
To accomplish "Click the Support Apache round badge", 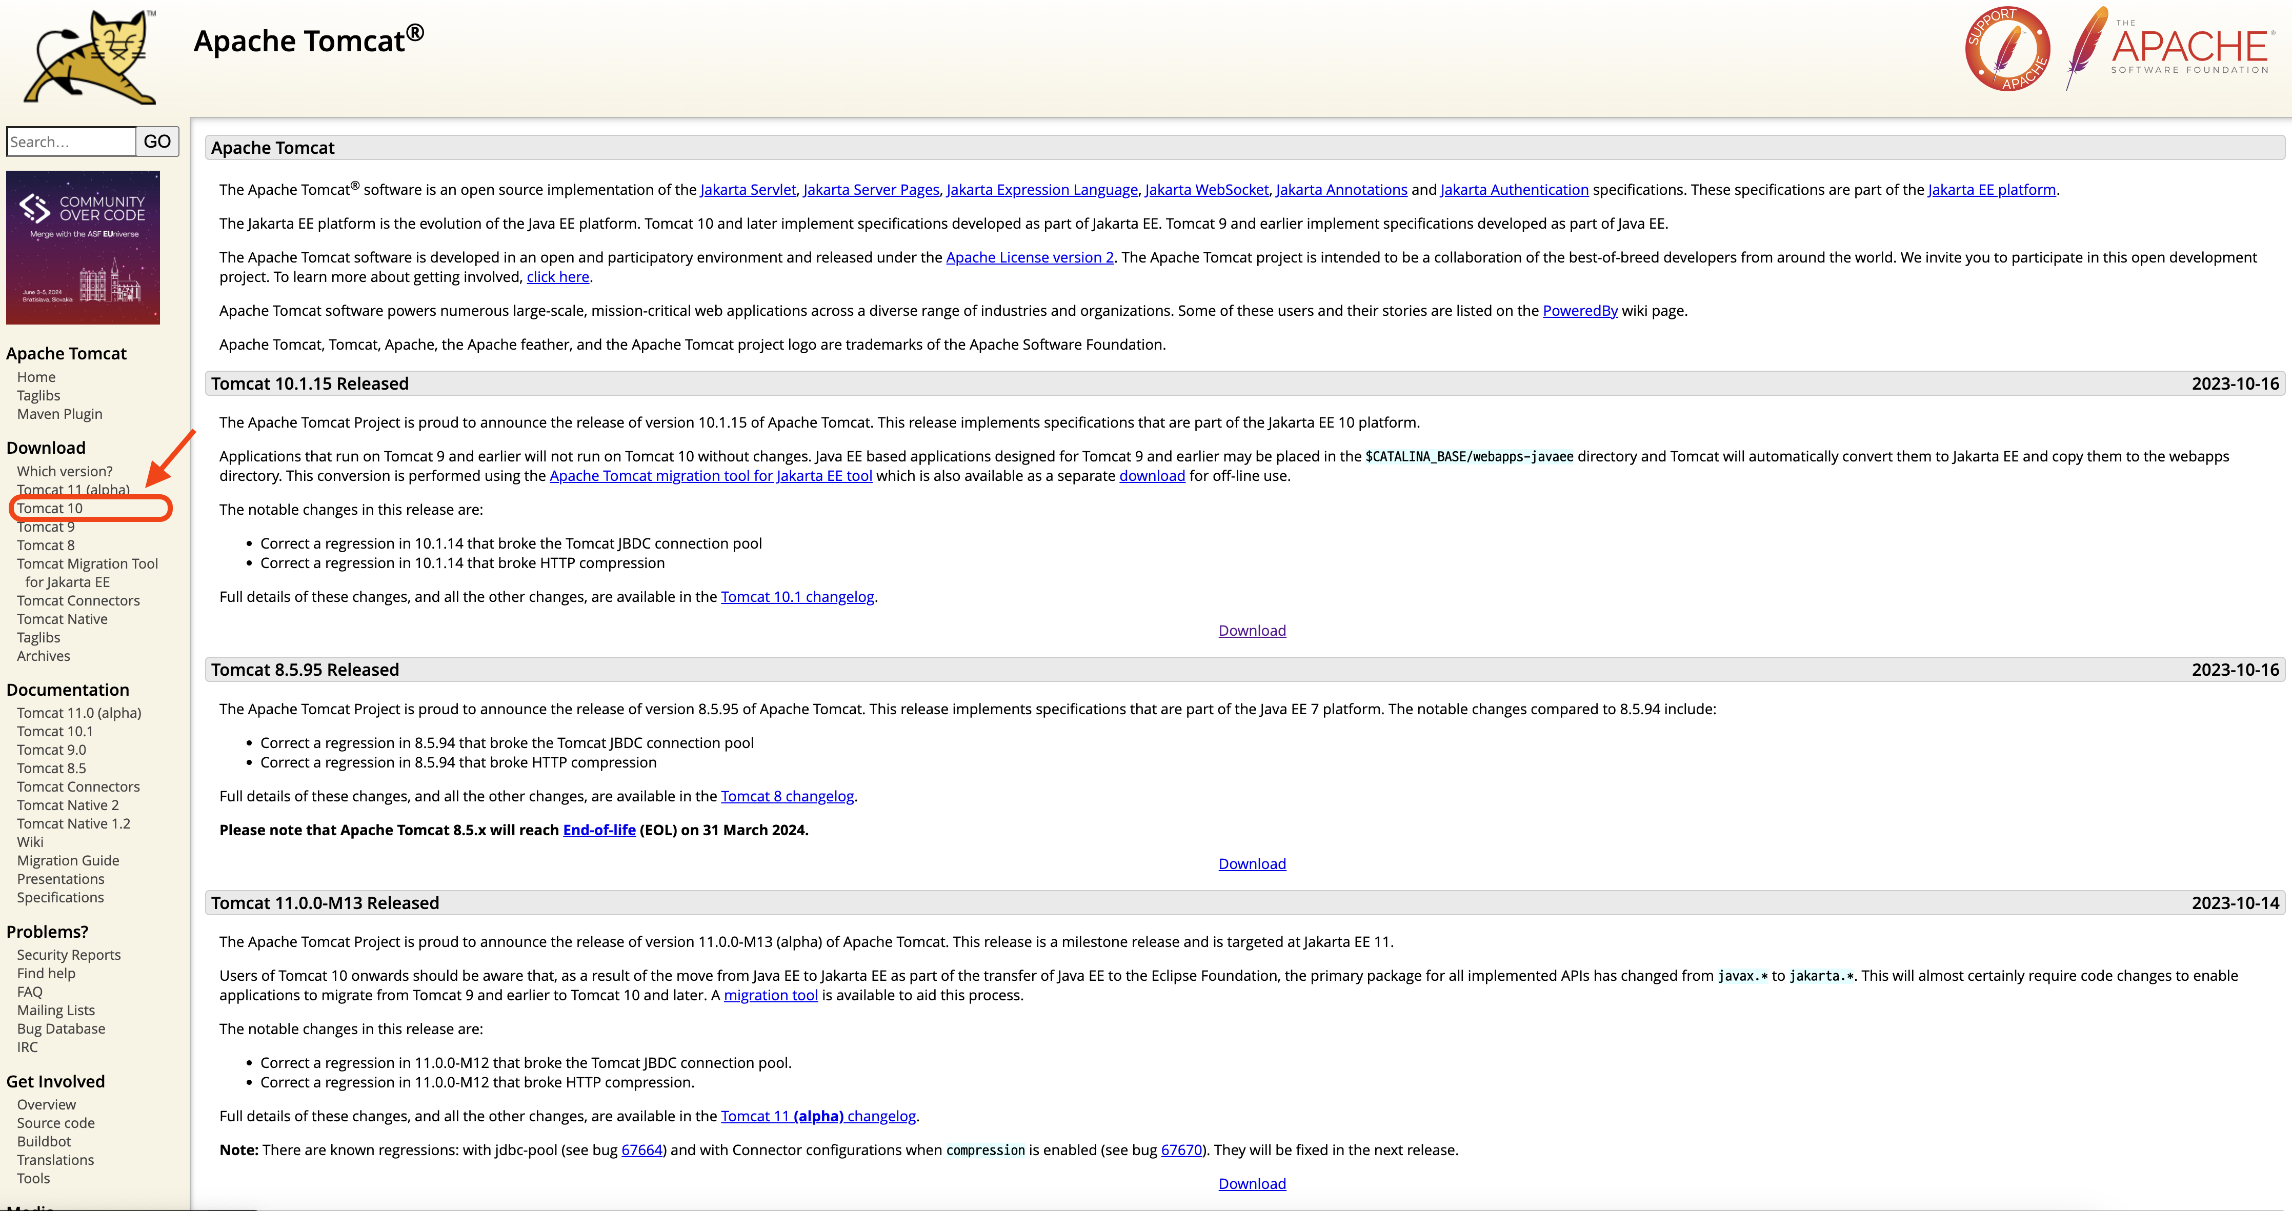I will click(2007, 49).
